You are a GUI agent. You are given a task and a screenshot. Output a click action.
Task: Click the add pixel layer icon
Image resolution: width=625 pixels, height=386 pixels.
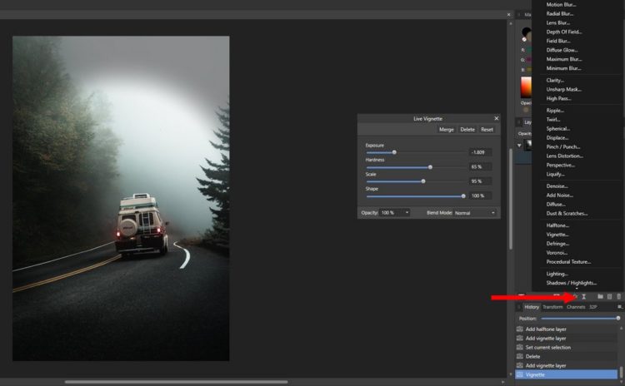click(x=609, y=296)
